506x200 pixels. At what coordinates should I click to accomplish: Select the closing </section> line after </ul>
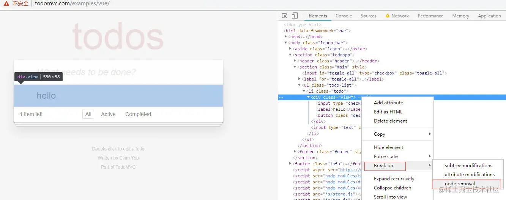pyautogui.click(x=309, y=146)
